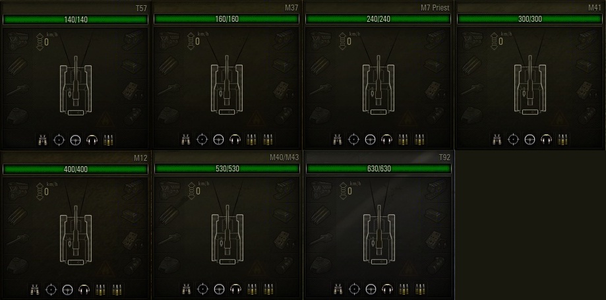Click the M40/M43 vehicle name label
Viewport: 606px width, 300px height.
click(x=284, y=158)
